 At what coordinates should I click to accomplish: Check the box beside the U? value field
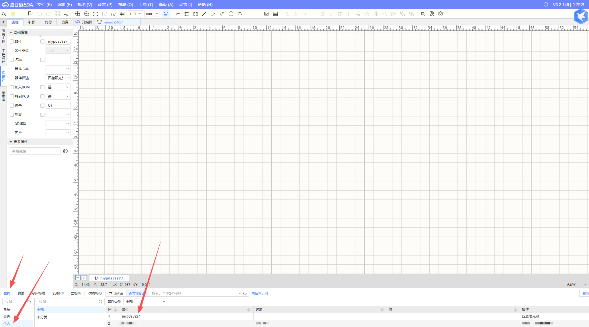(x=42, y=106)
